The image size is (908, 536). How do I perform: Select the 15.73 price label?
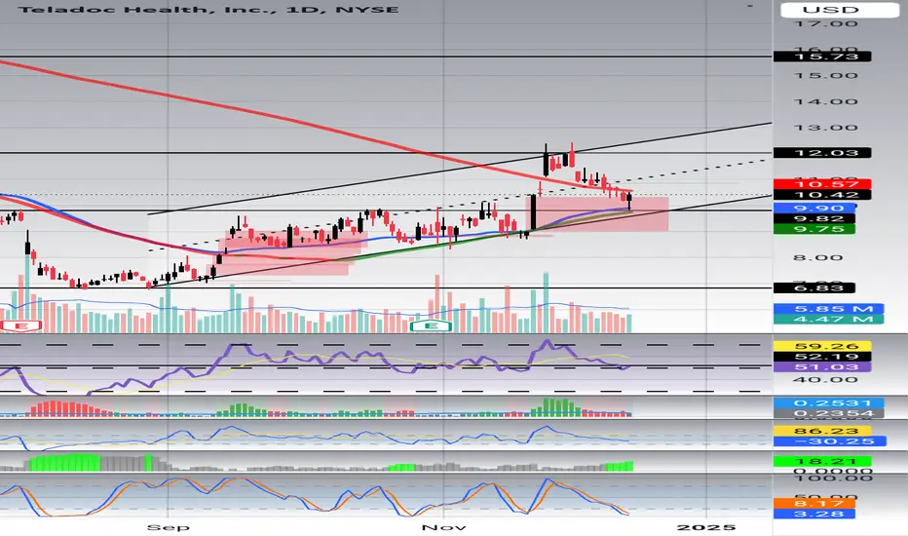click(x=822, y=57)
